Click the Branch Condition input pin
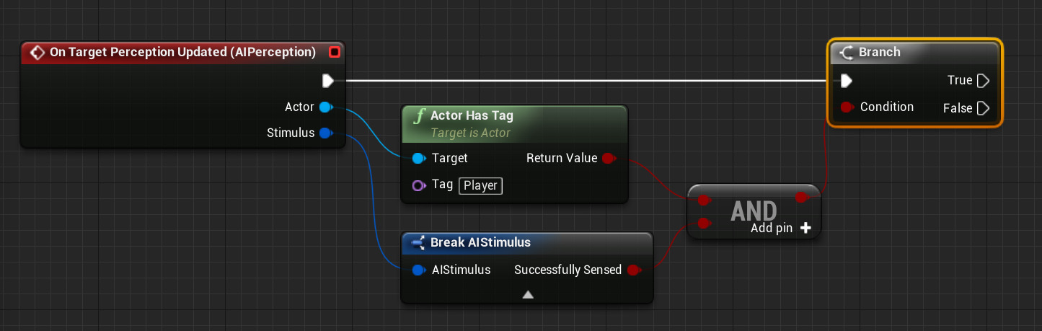The image size is (1042, 331). (848, 107)
